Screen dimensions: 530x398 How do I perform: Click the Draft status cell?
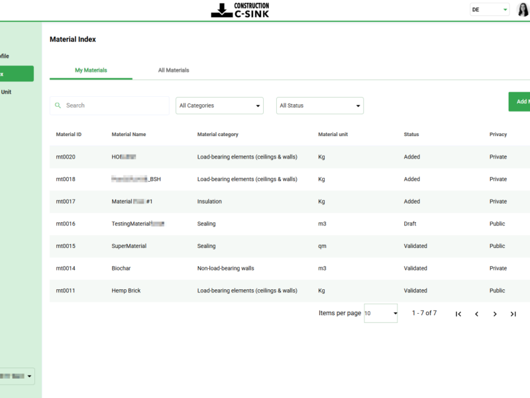pyautogui.click(x=410, y=224)
